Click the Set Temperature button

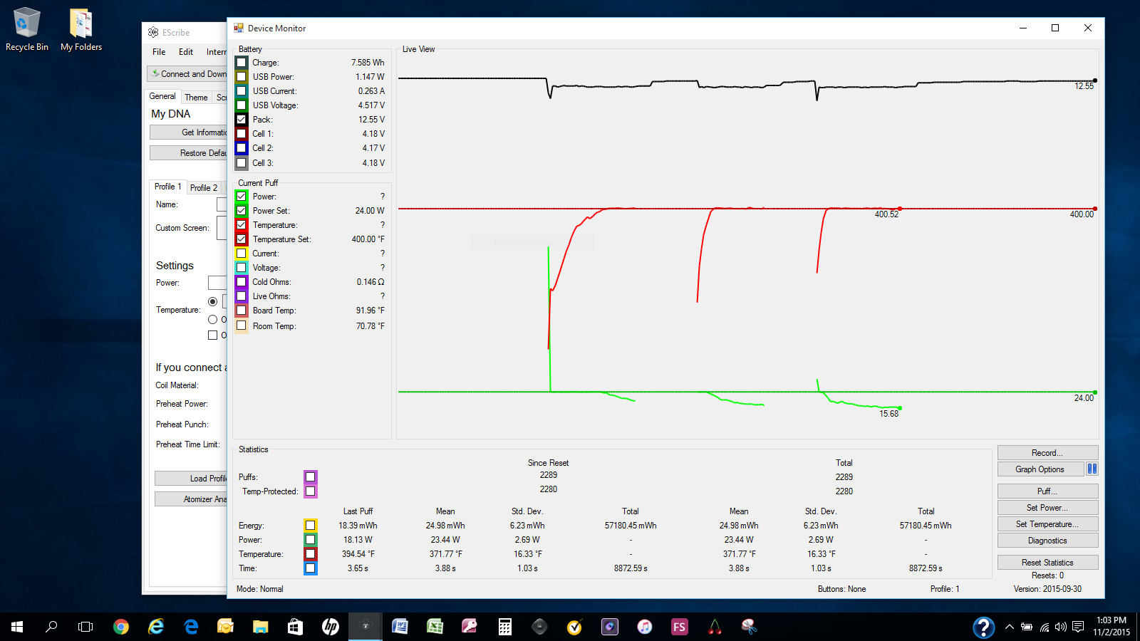[x=1047, y=524]
